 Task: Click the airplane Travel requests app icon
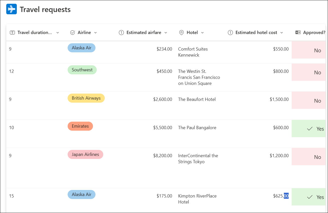[x=11, y=9]
